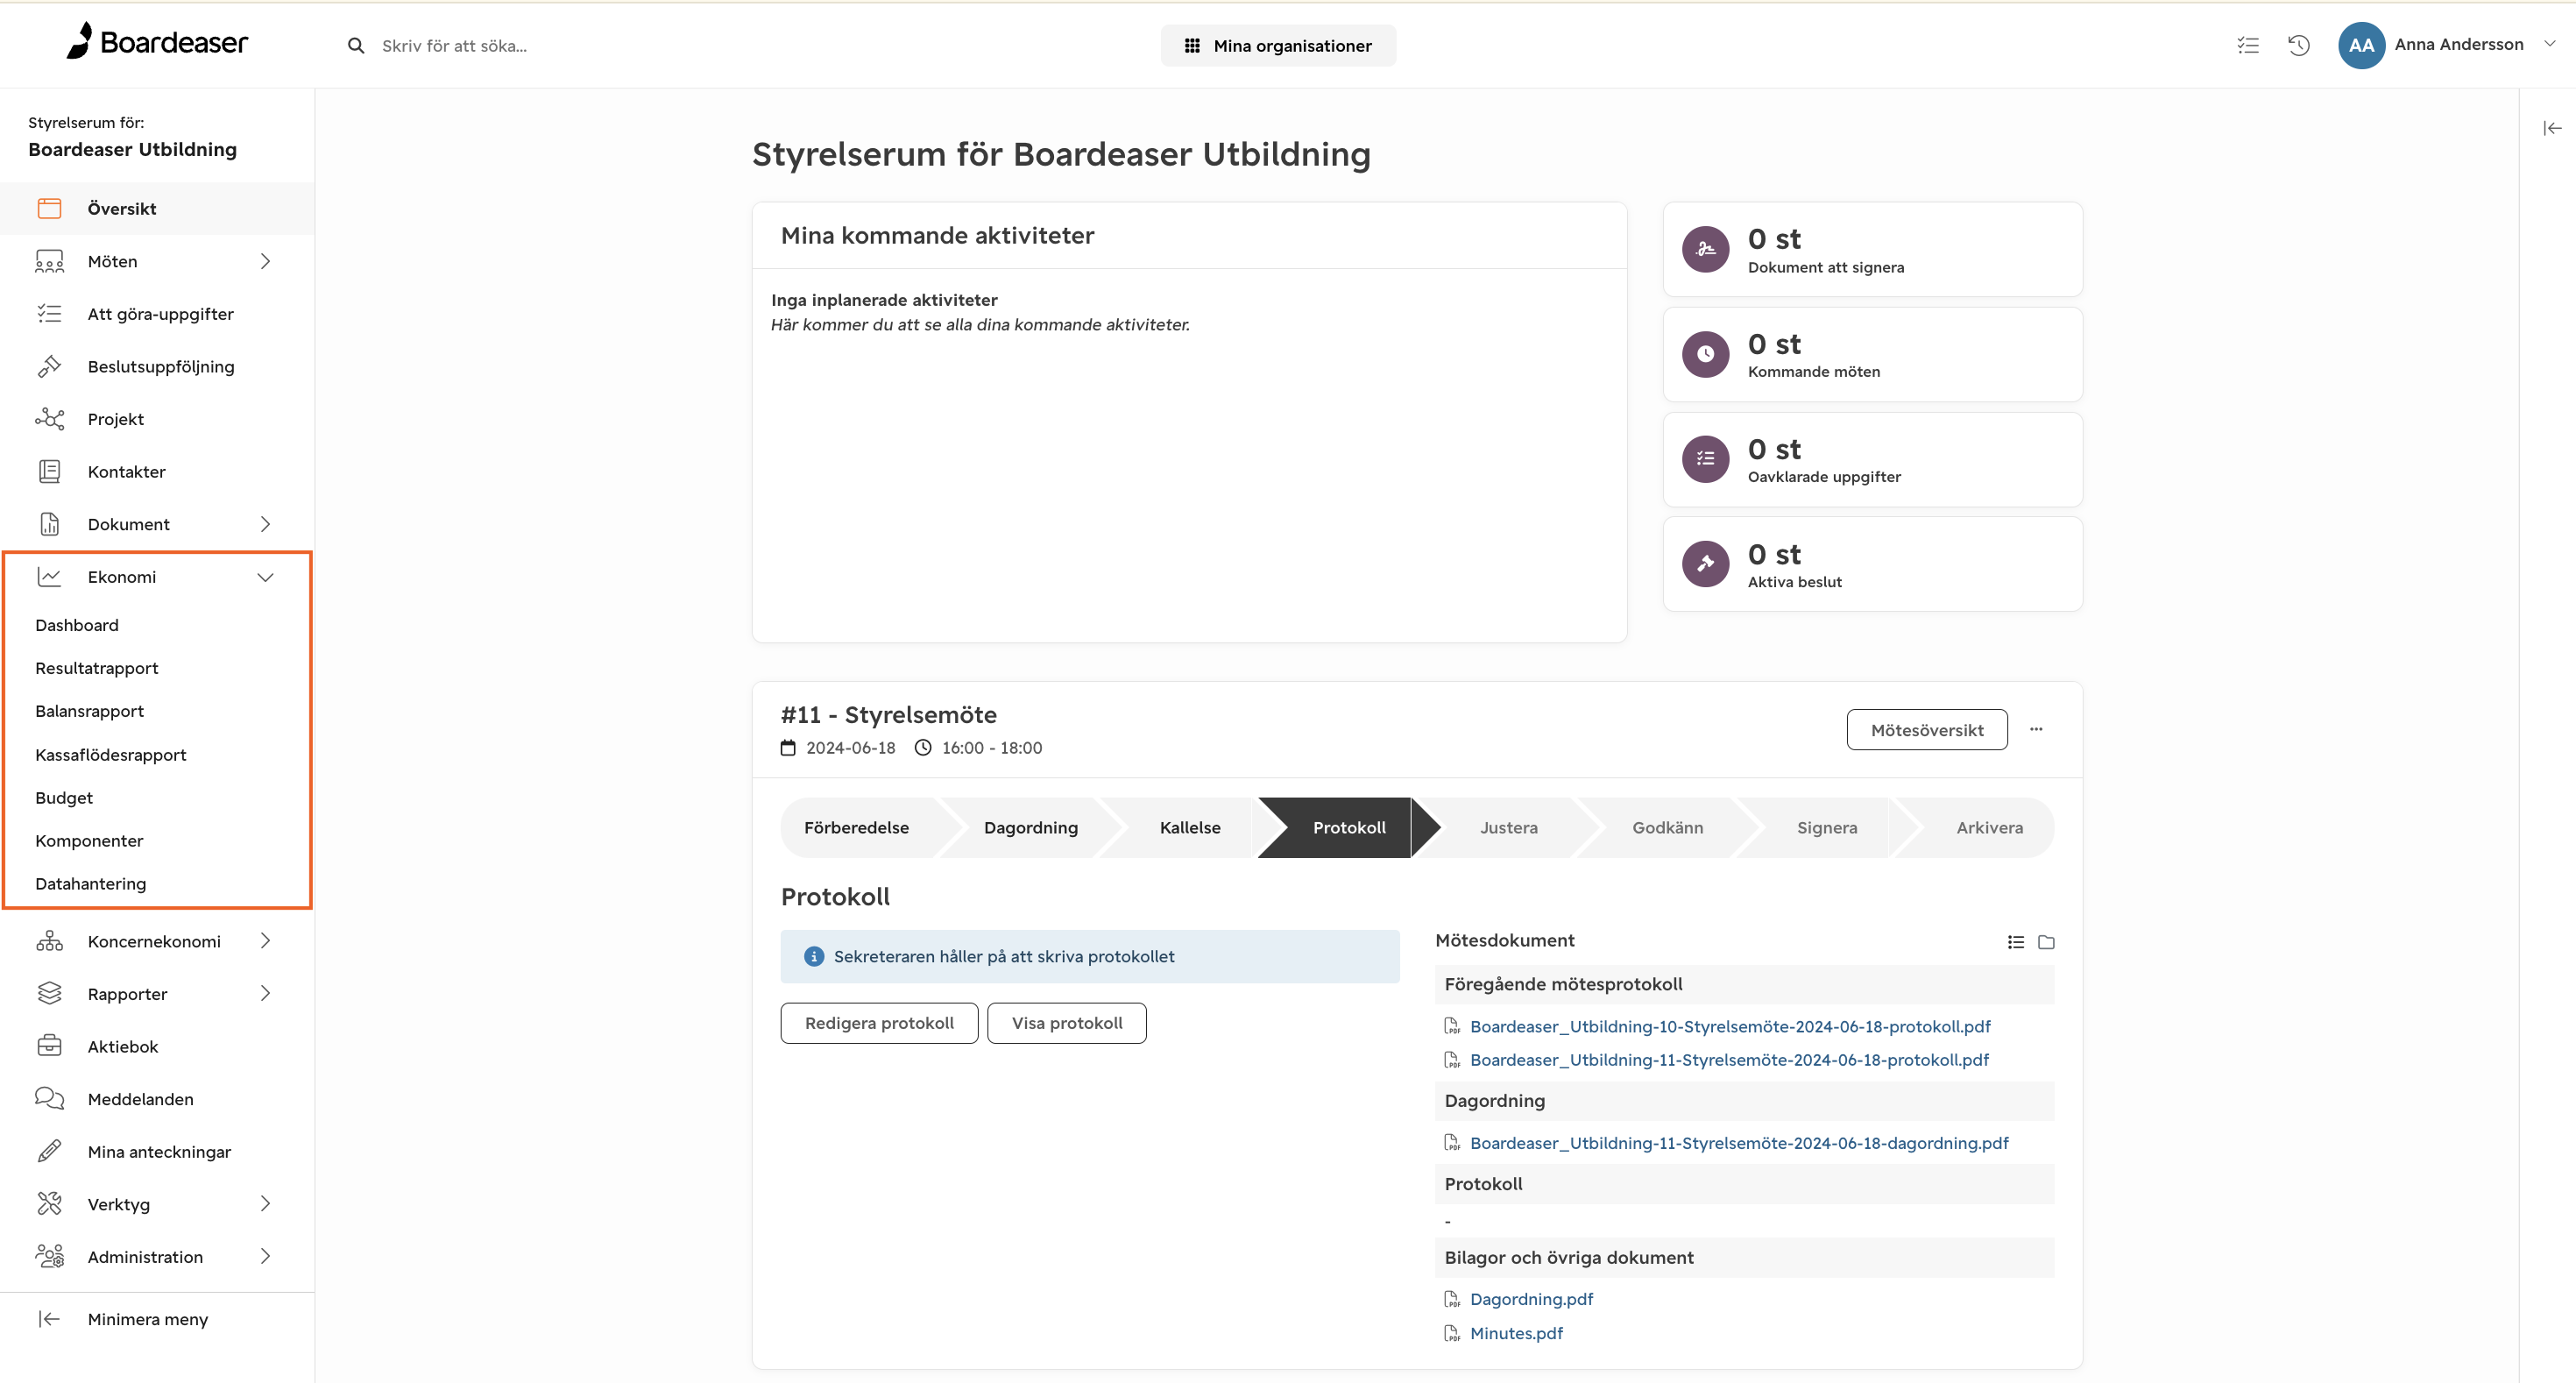Click the Översikt sidebar icon
Image resolution: width=2576 pixels, height=1383 pixels.
pos(49,208)
